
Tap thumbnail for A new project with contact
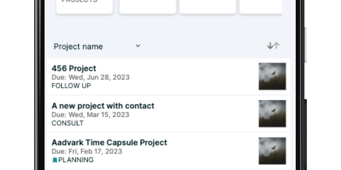(x=272, y=114)
